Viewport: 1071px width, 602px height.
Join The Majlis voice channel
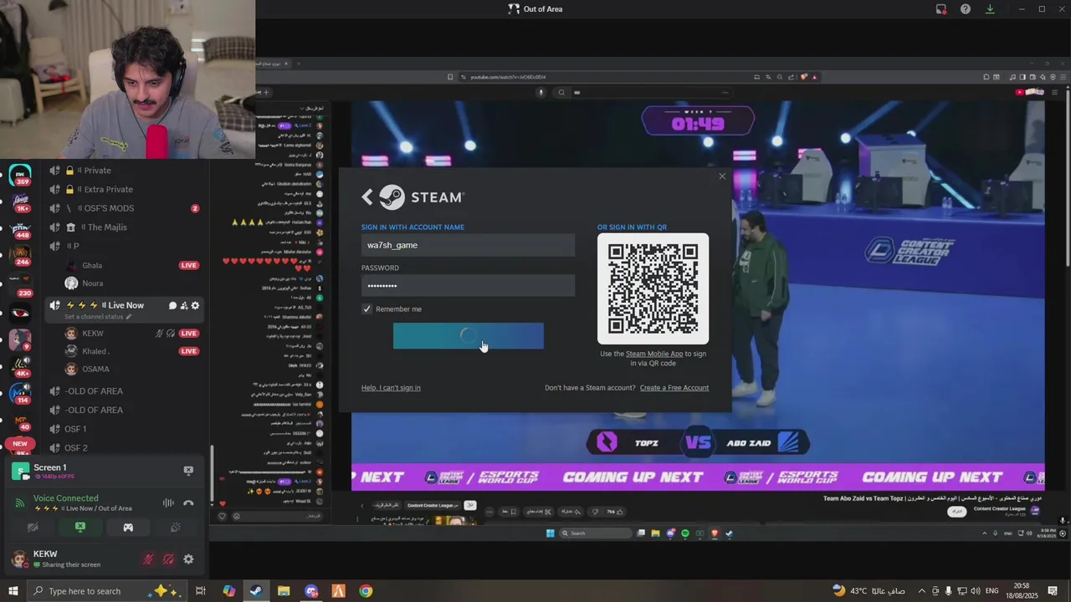coord(126,227)
